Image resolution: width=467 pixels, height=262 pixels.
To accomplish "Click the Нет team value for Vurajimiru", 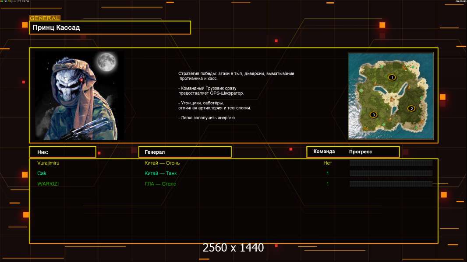I will pos(328,163).
